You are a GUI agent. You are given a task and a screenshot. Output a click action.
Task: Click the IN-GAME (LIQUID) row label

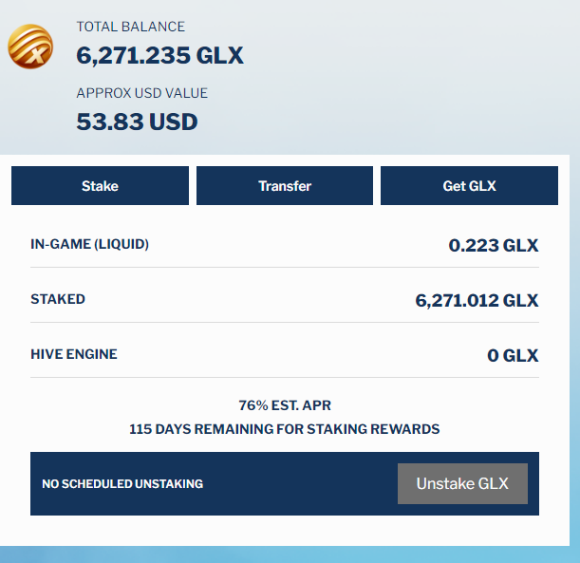click(x=89, y=244)
